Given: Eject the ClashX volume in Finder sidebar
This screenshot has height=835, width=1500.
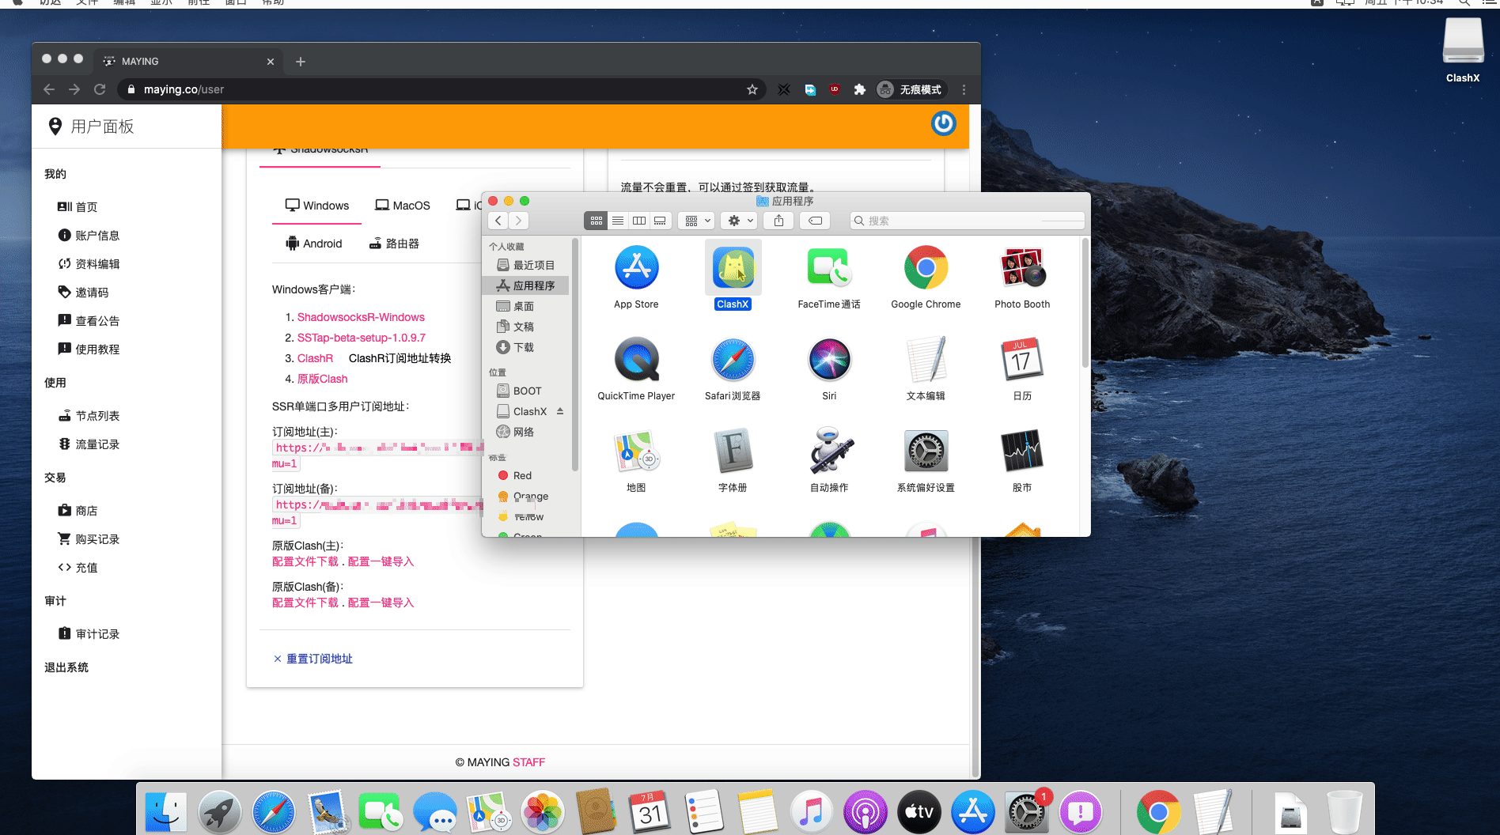Looking at the screenshot, I should [x=560, y=411].
